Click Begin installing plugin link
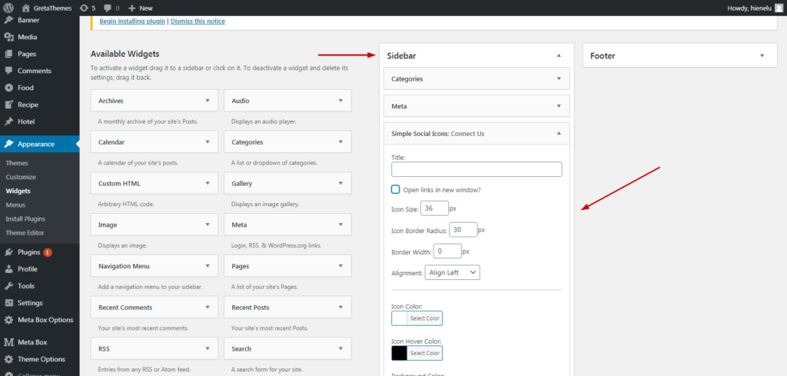The width and height of the screenshot is (787, 376). [x=132, y=22]
